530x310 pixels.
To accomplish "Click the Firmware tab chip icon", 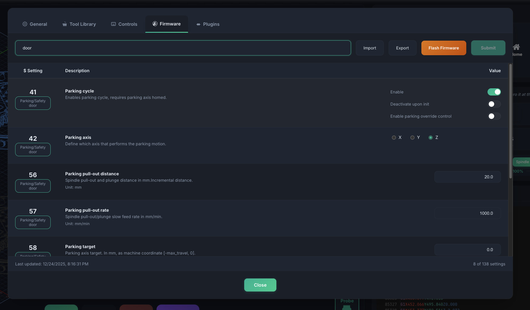I will [155, 24].
